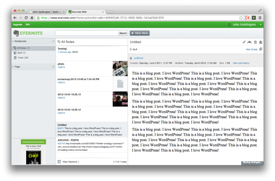275x181 pixels.
Task: Focus the Evernote search input field
Action: (87, 33)
